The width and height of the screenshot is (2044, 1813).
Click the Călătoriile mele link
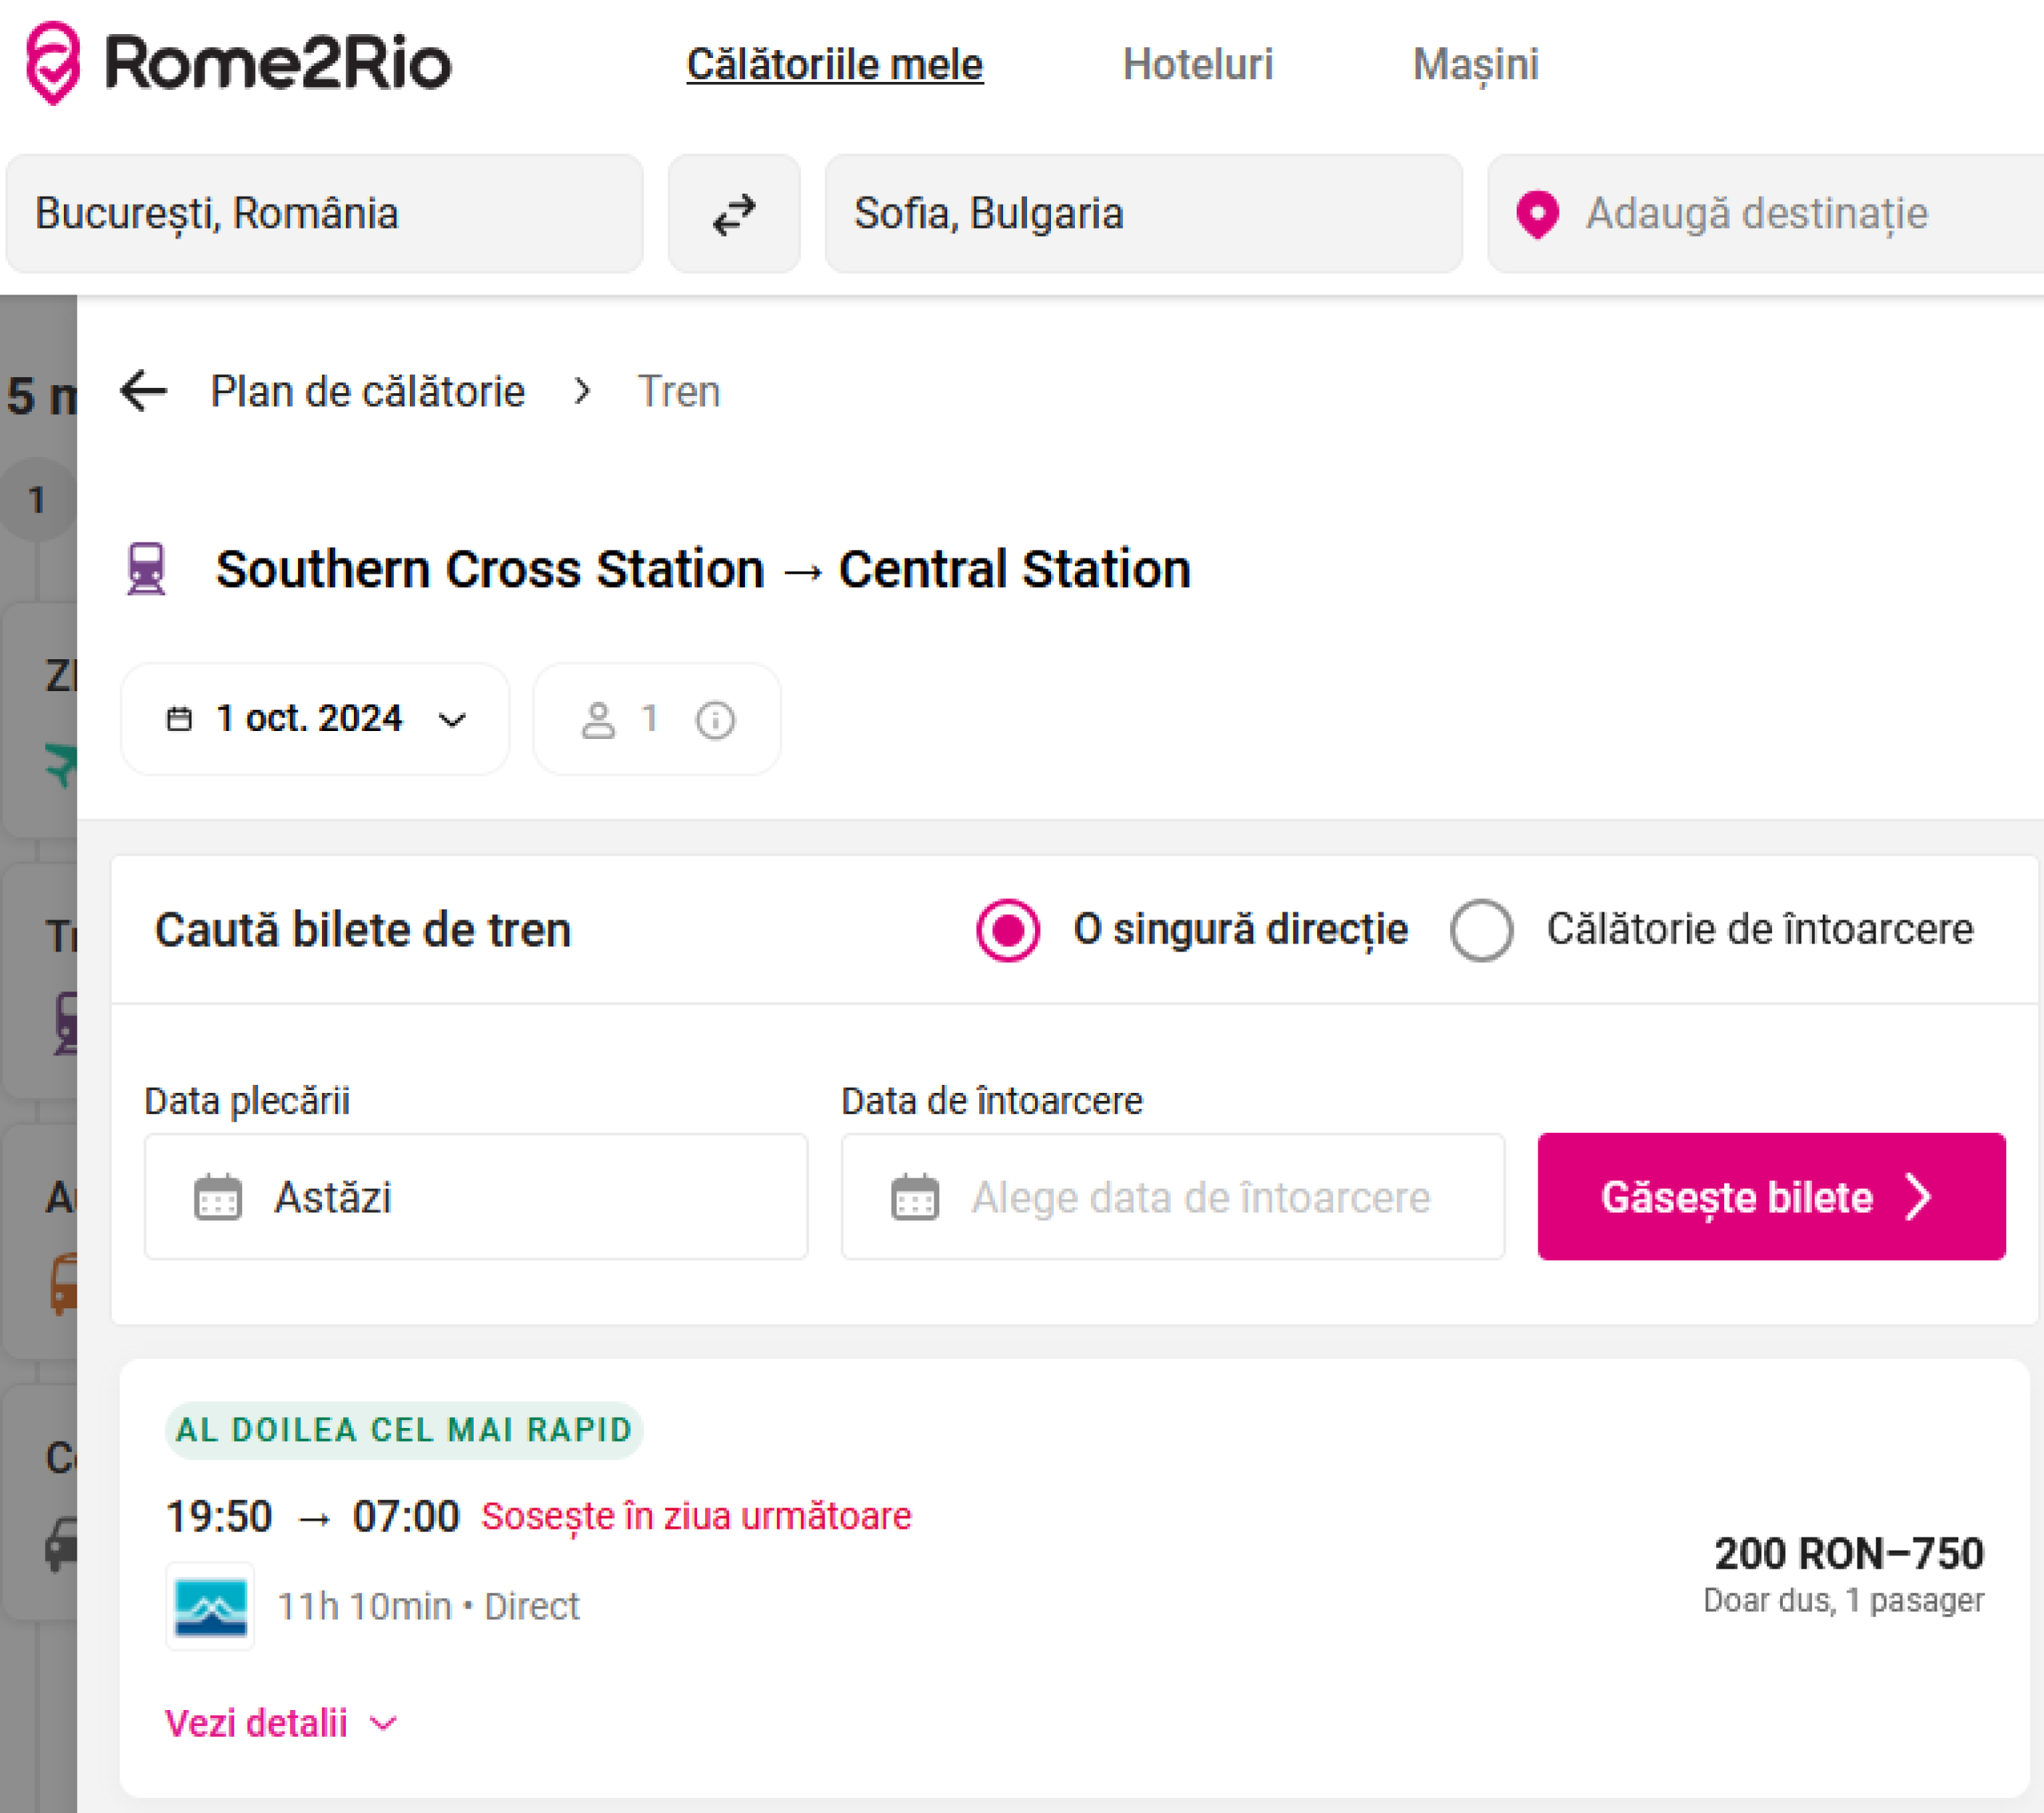[834, 65]
